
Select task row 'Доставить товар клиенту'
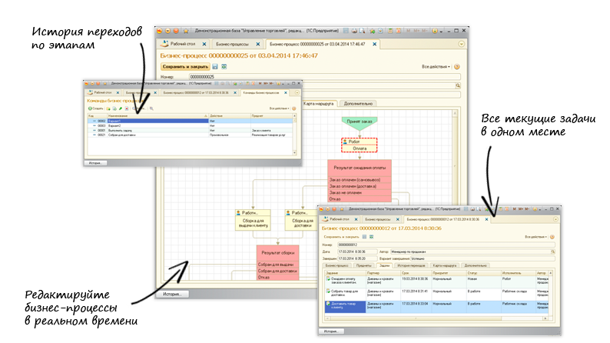[x=344, y=305]
